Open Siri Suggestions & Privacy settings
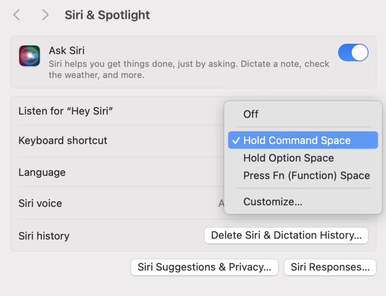Image resolution: width=386 pixels, height=296 pixels. coord(204,267)
